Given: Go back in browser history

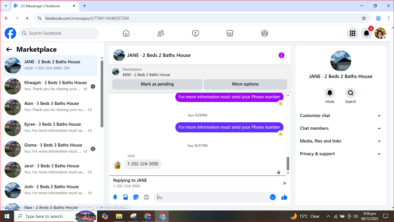Looking at the screenshot, I should click(x=6, y=18).
